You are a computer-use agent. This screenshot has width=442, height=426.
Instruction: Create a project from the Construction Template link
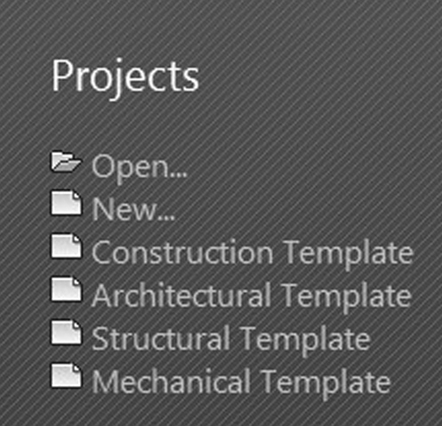point(253,253)
